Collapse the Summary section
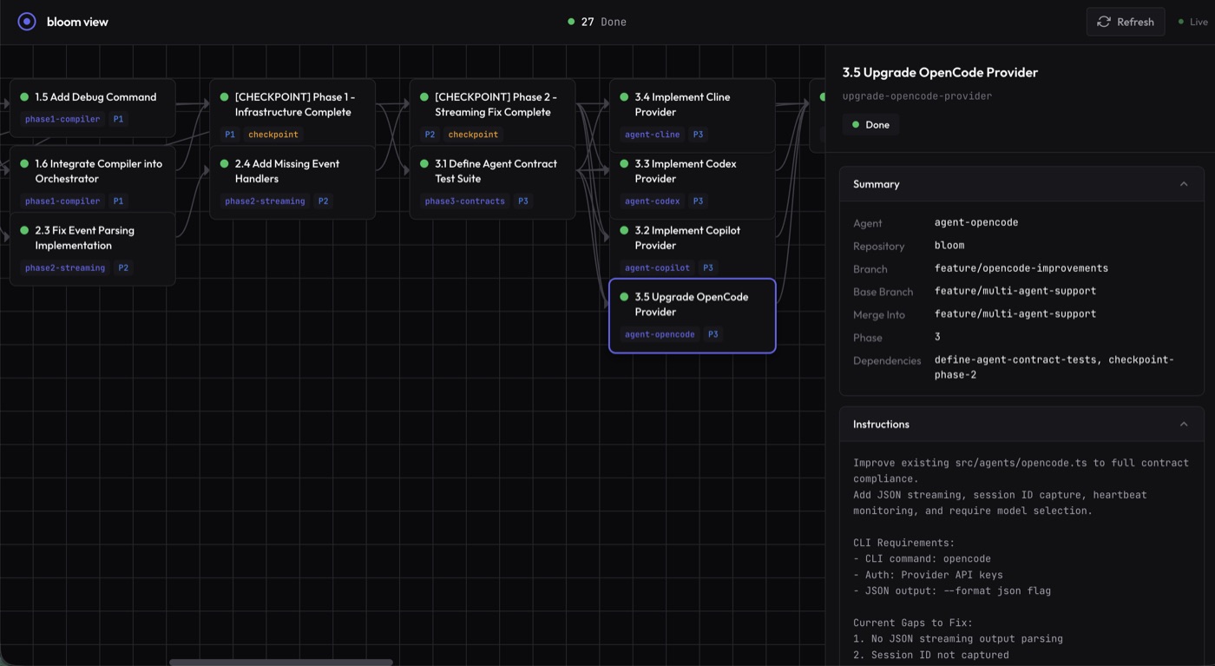Image resolution: width=1215 pixels, height=666 pixels. [x=1184, y=183]
